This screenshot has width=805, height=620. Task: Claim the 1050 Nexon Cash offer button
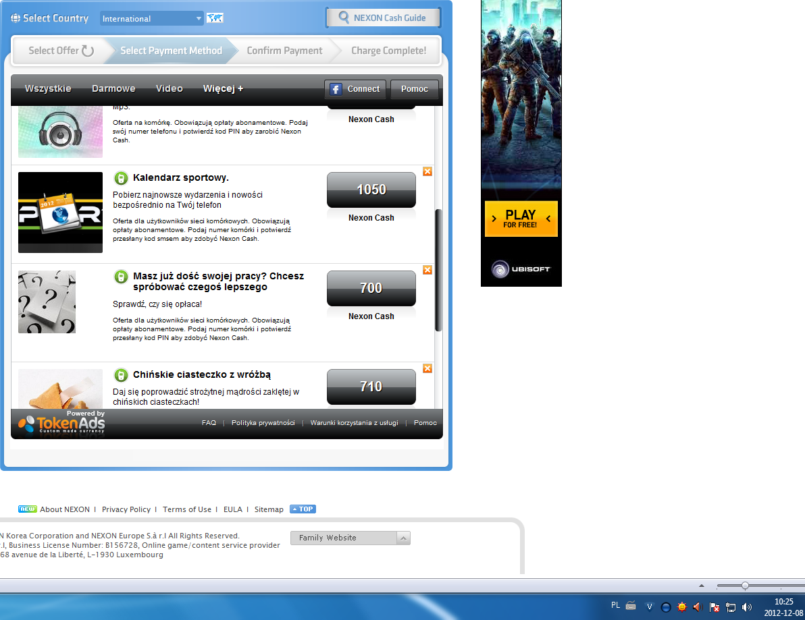[x=371, y=190]
